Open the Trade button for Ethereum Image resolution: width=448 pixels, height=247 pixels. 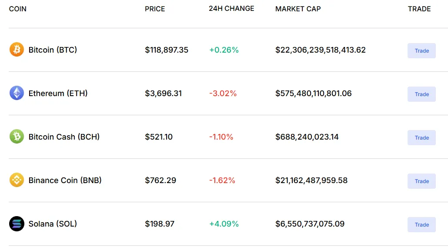coord(421,94)
